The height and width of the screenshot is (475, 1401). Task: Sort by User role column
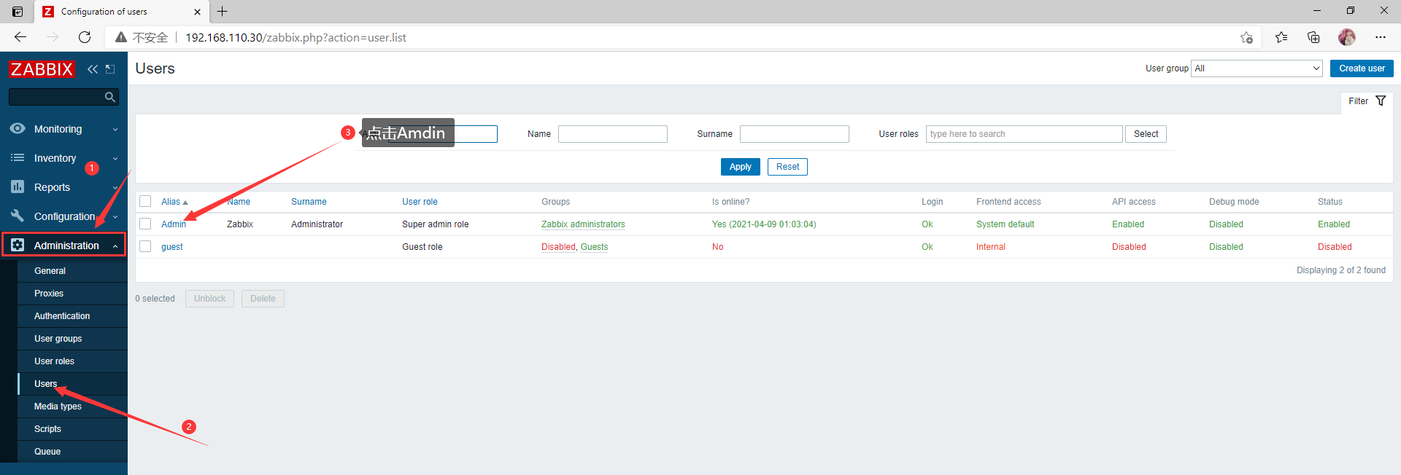[x=420, y=202]
